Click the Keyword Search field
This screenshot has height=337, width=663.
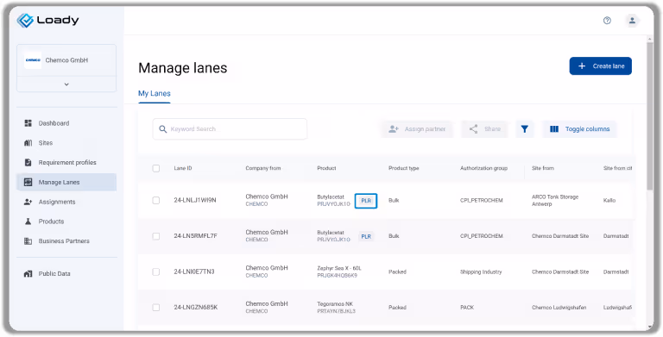pos(230,128)
